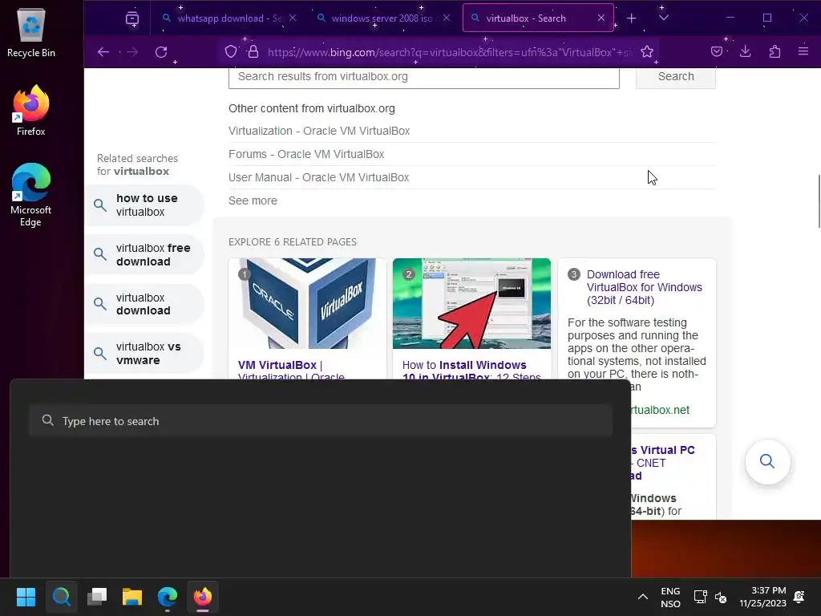This screenshot has width=821, height=616.
Task: Select related search virtualbox download
Action: tap(144, 304)
